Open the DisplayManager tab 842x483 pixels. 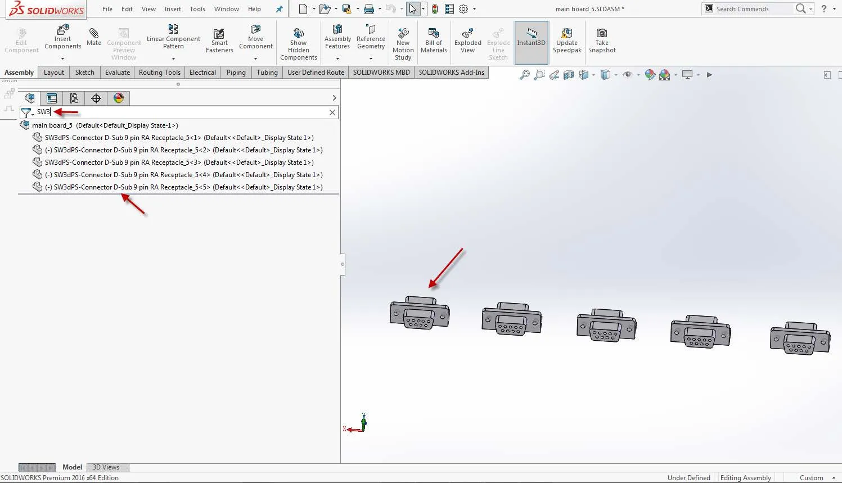coord(119,98)
